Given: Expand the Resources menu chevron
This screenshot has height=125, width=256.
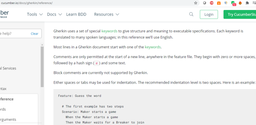Looking at the screenshot, I should coord(117,14).
